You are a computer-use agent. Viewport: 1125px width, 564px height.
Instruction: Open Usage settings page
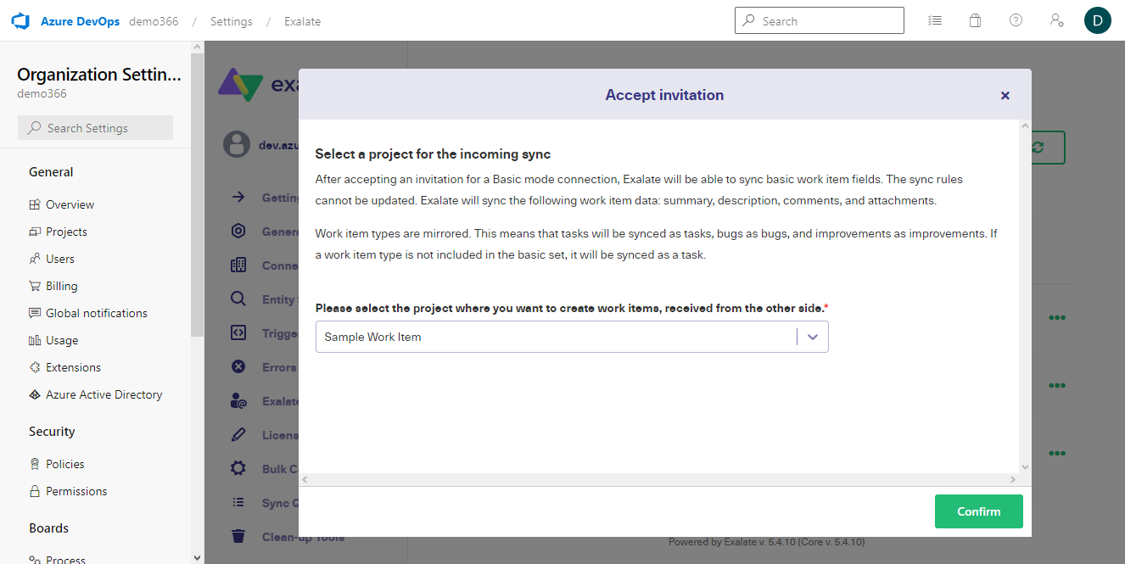62,340
